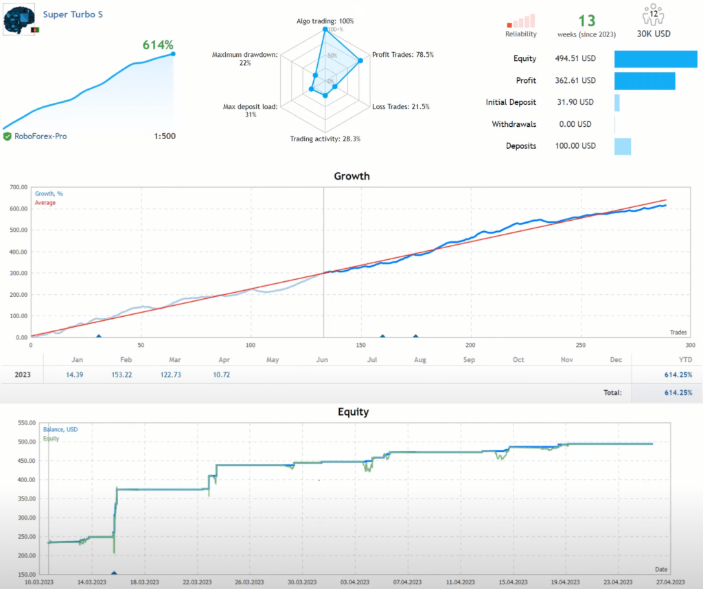Click the Equity progress bar
Screen dimensions: 703x589
click(656, 59)
